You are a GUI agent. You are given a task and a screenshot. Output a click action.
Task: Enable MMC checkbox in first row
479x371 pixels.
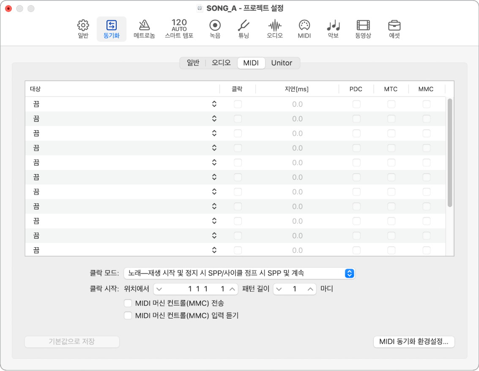(x=427, y=104)
